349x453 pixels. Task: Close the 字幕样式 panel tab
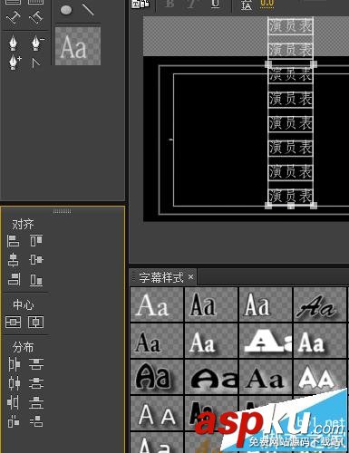(190, 276)
